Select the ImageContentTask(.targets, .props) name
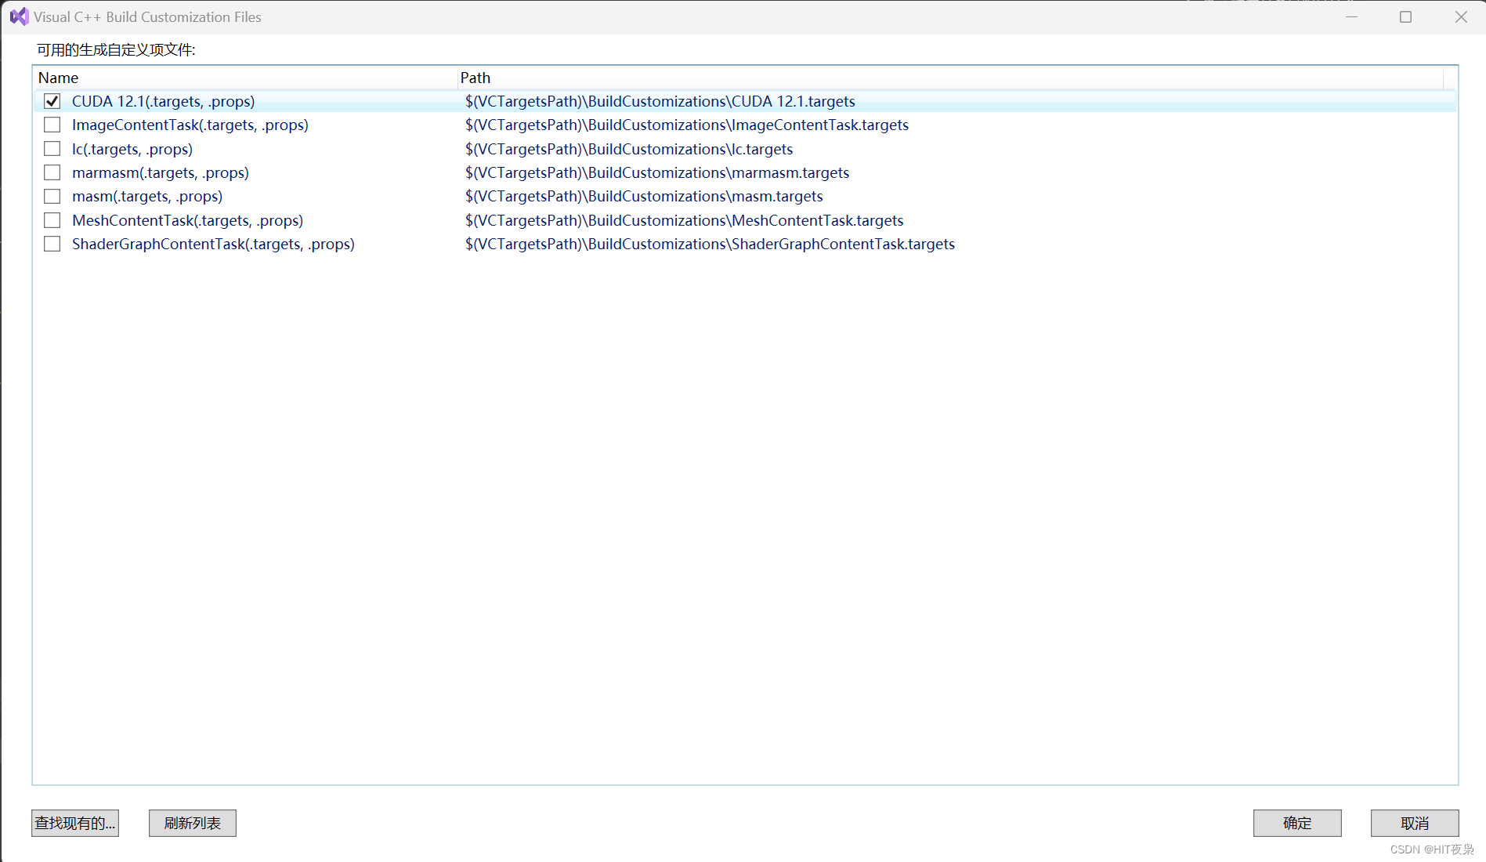Image resolution: width=1486 pixels, height=862 pixels. 190,125
